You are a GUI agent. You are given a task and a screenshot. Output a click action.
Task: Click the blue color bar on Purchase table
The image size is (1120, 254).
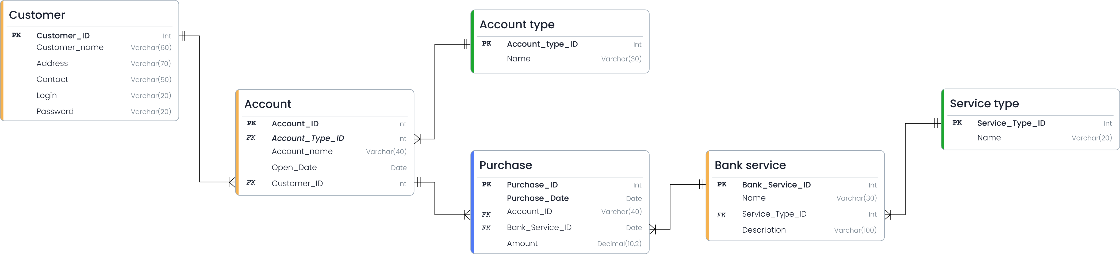click(472, 202)
